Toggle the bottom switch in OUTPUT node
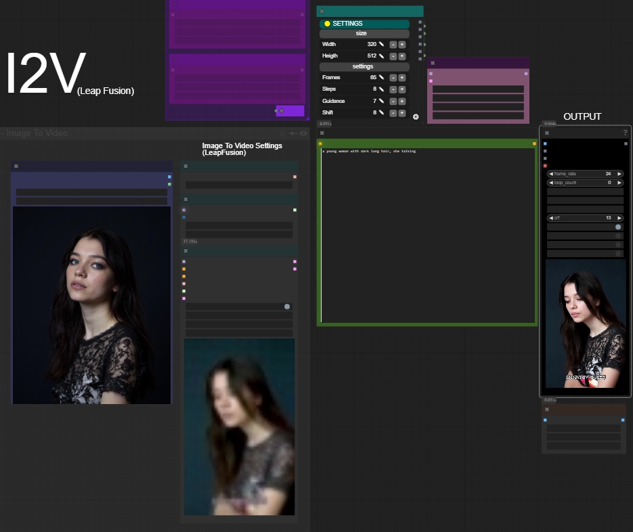The image size is (633, 532). (x=618, y=253)
